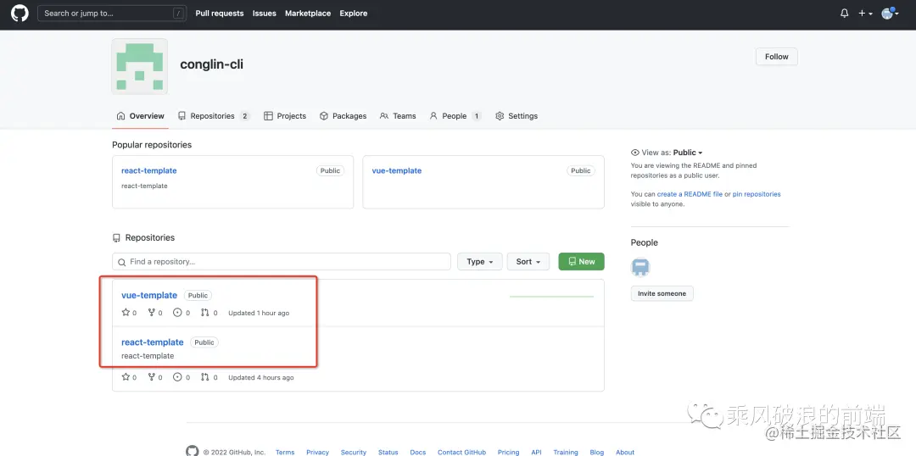Click the stars count of vue-template
Image resolution: width=916 pixels, height=456 pixels.
point(129,313)
